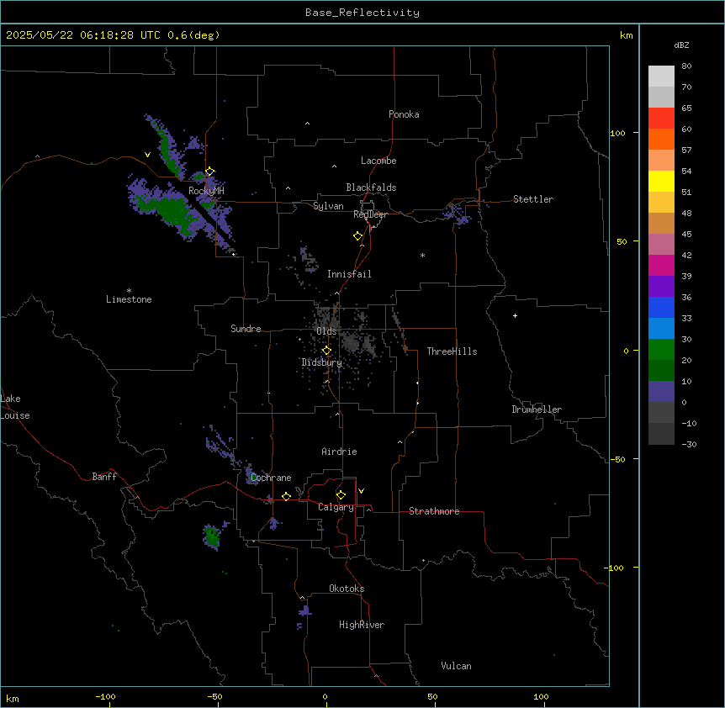Click the Okotoks town label
This screenshot has width=725, height=708.
coord(347,589)
